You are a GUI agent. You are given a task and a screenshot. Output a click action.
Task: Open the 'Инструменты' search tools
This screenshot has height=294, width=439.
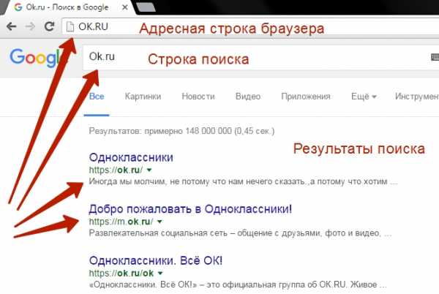[417, 97]
